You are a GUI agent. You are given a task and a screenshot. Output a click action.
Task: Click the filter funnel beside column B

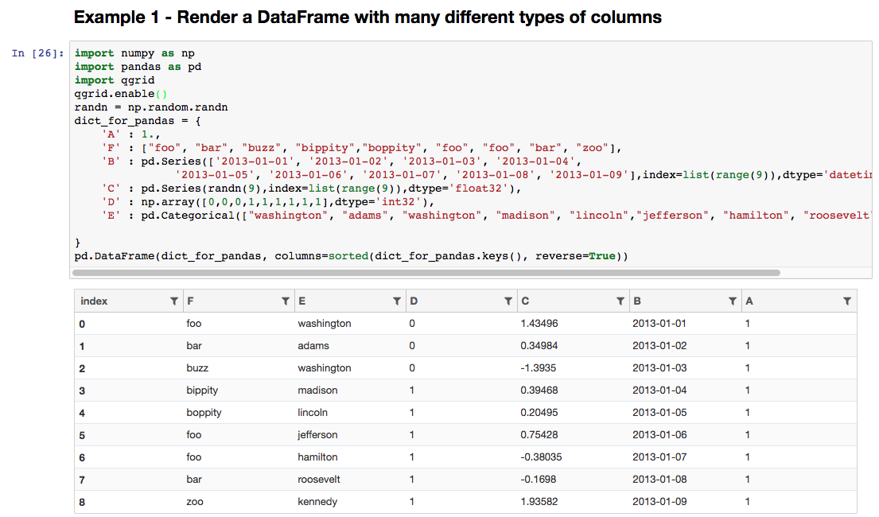(x=733, y=301)
